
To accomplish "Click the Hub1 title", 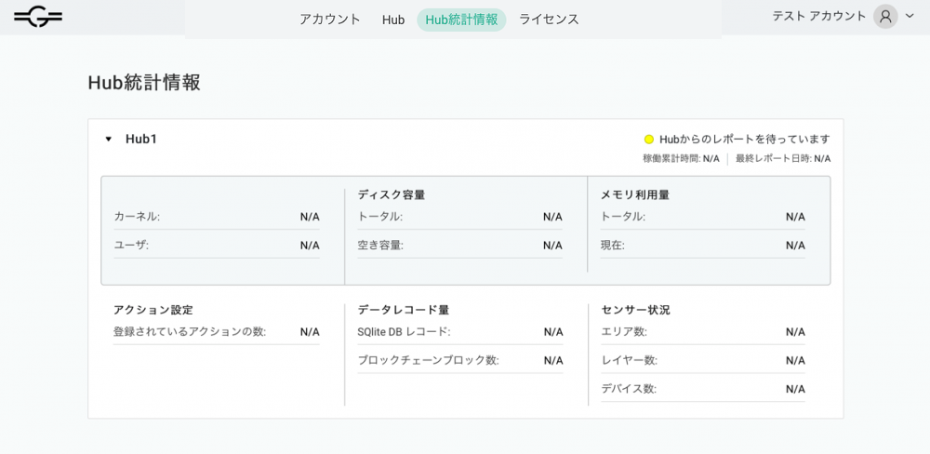I will (141, 139).
